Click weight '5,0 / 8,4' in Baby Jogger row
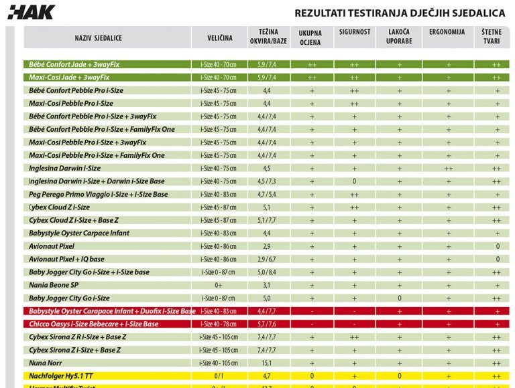 [267, 272]
